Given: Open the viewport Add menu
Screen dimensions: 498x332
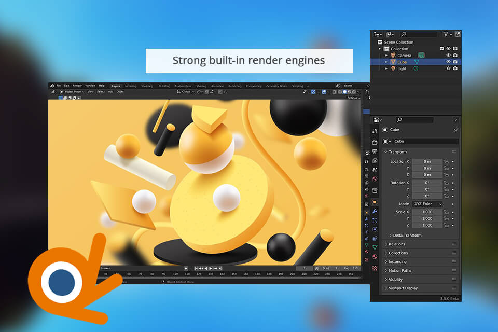Looking at the screenshot, I should click(x=110, y=92).
